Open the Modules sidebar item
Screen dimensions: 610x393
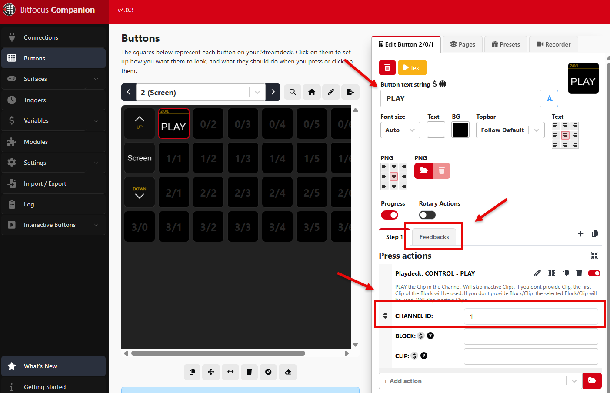pyautogui.click(x=53, y=142)
